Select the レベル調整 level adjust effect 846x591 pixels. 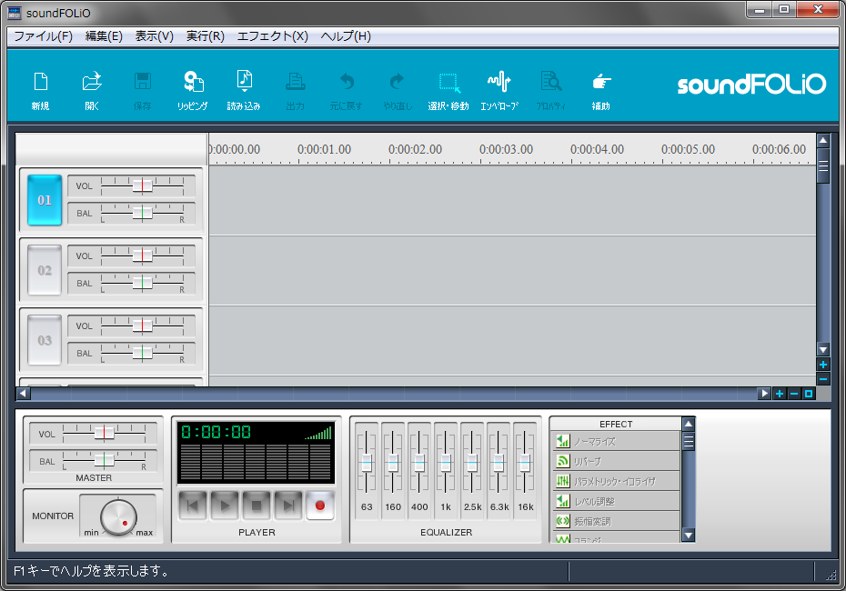[x=615, y=501]
